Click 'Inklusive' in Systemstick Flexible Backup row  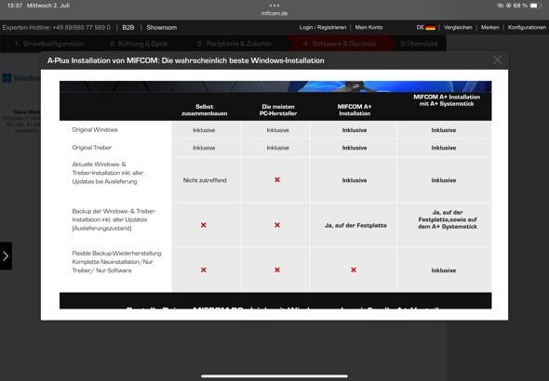click(x=444, y=270)
